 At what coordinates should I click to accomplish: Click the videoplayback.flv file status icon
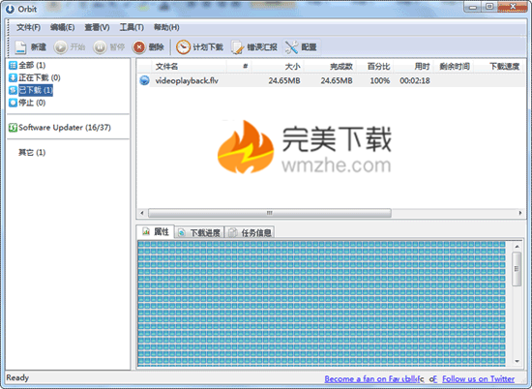(144, 80)
